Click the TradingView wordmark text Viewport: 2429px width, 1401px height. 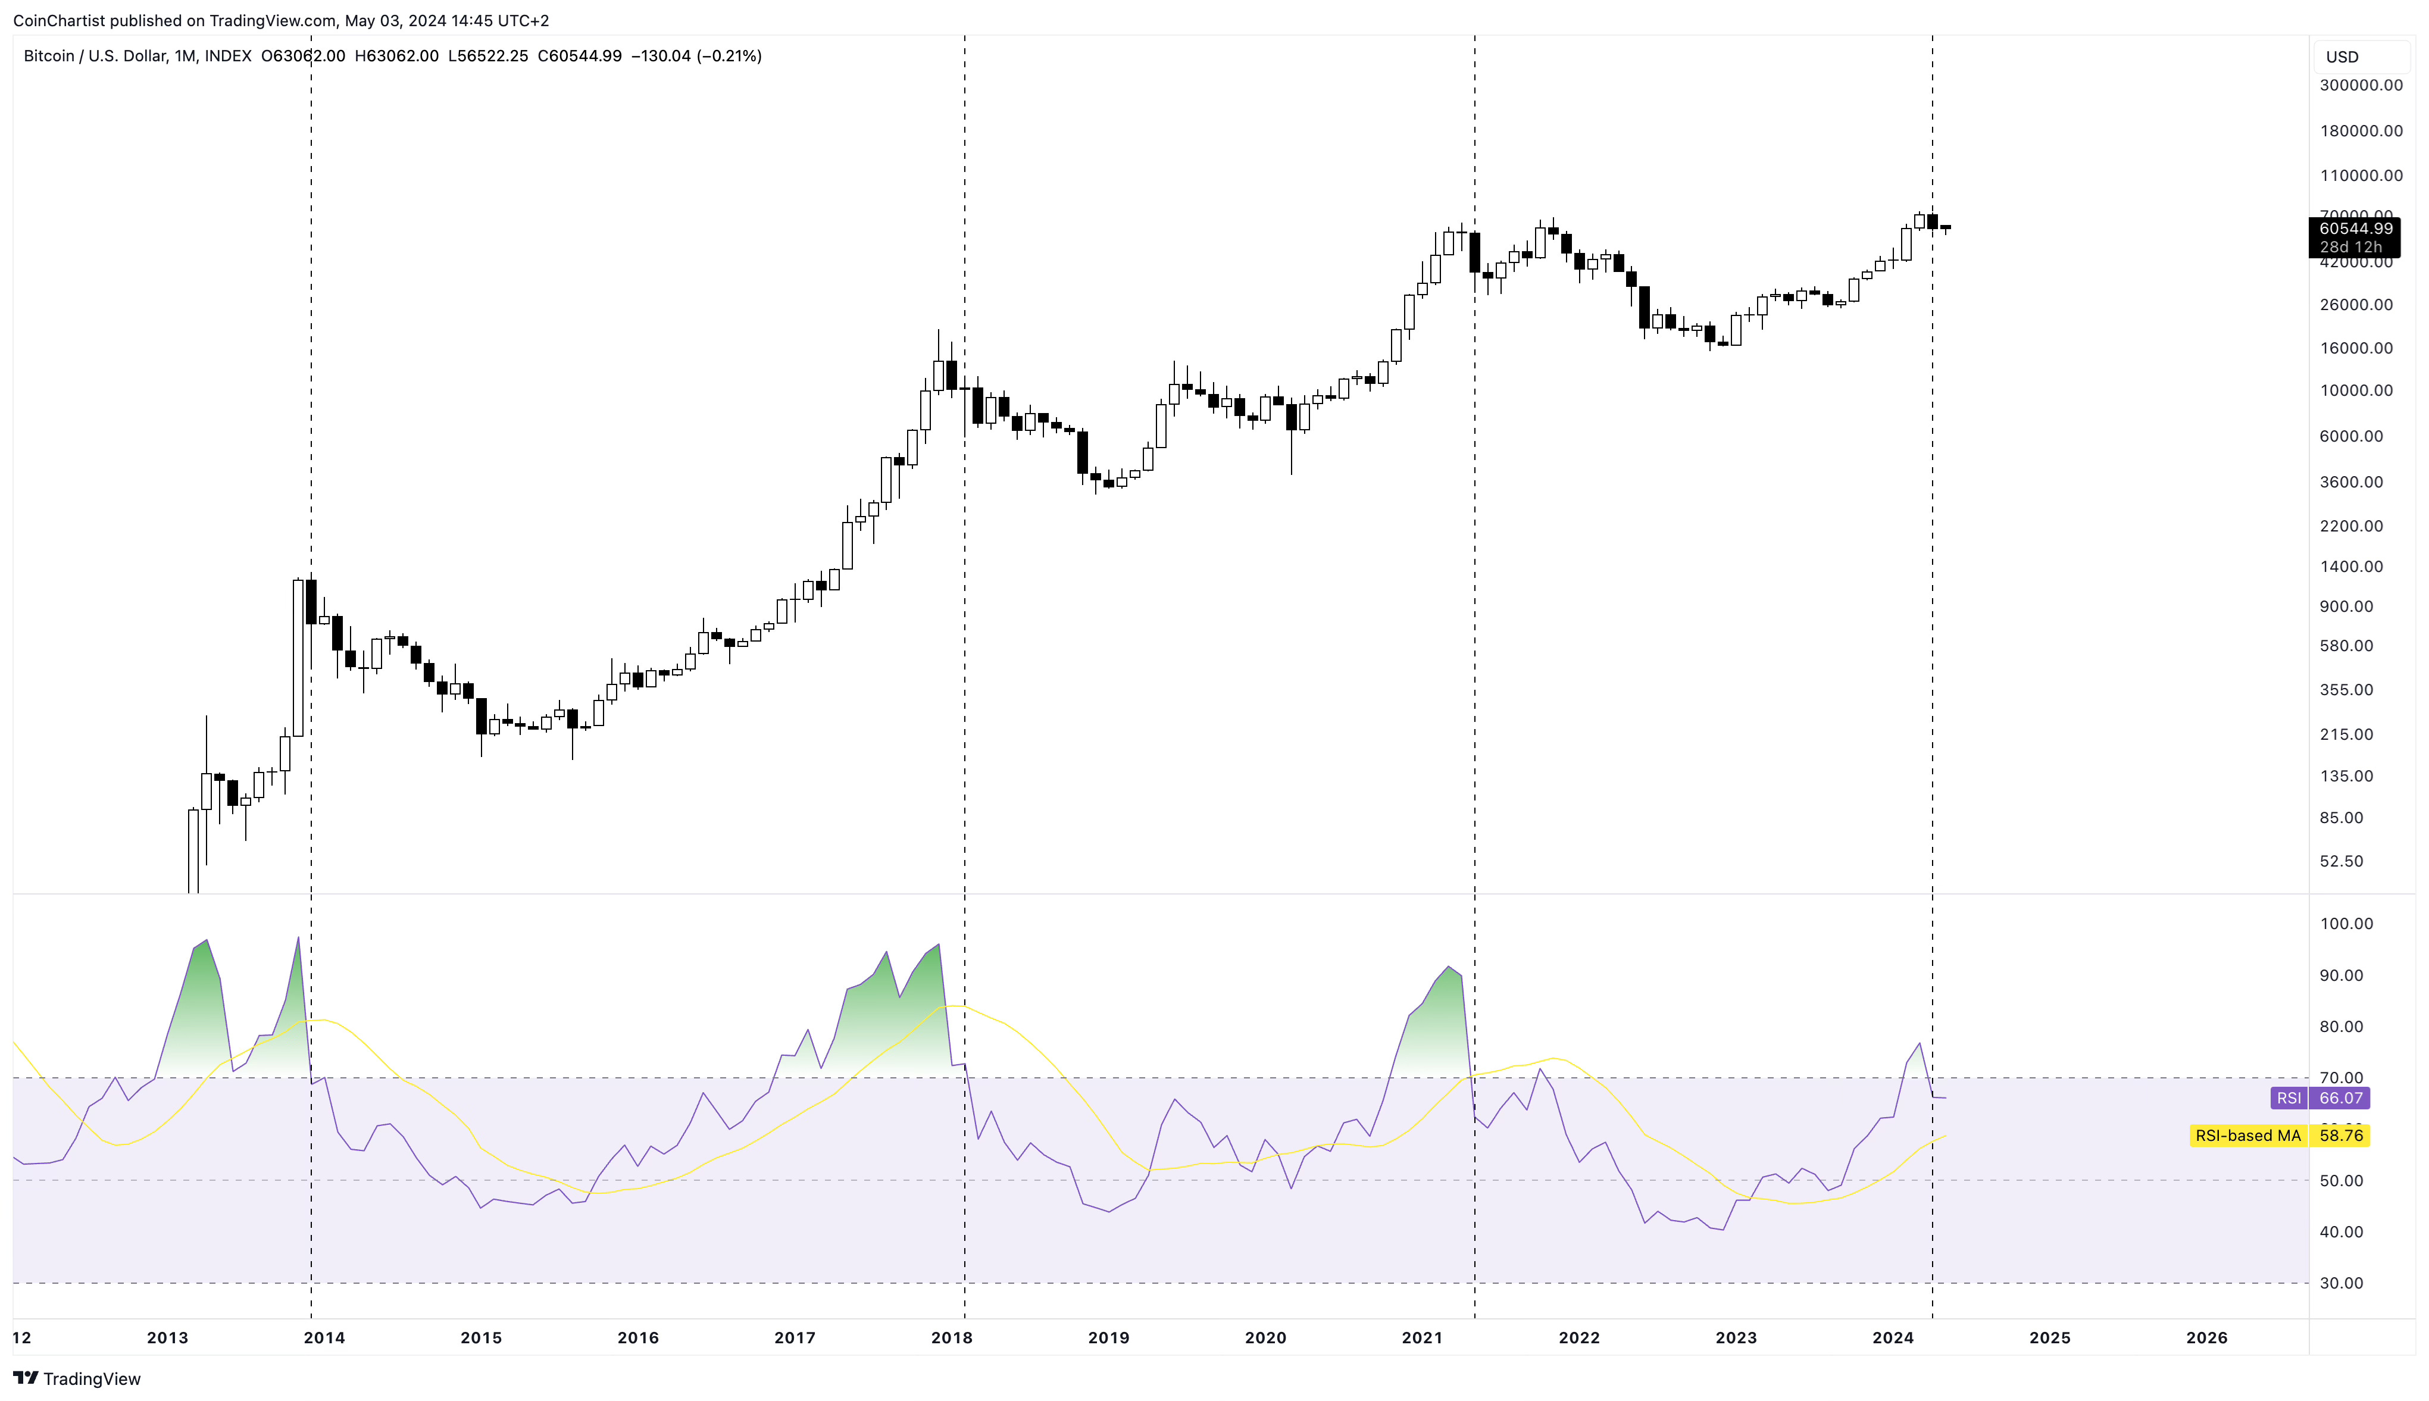click(x=92, y=1379)
